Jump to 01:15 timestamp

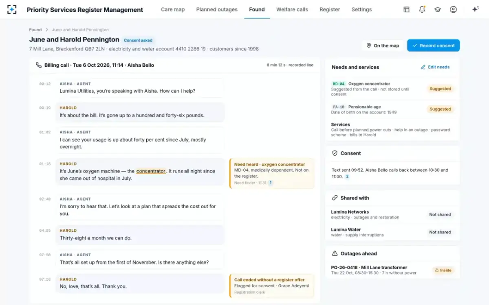[45, 164]
